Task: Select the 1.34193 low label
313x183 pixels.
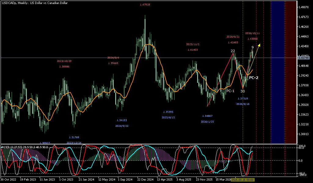Action: pyautogui.click(x=122, y=120)
